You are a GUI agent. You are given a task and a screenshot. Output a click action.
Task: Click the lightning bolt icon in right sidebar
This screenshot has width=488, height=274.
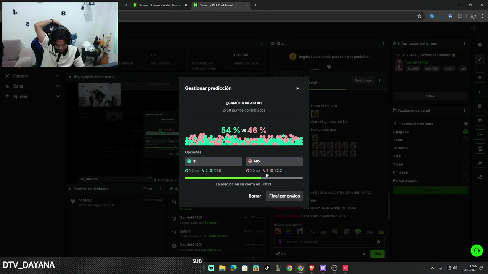(x=480, y=92)
